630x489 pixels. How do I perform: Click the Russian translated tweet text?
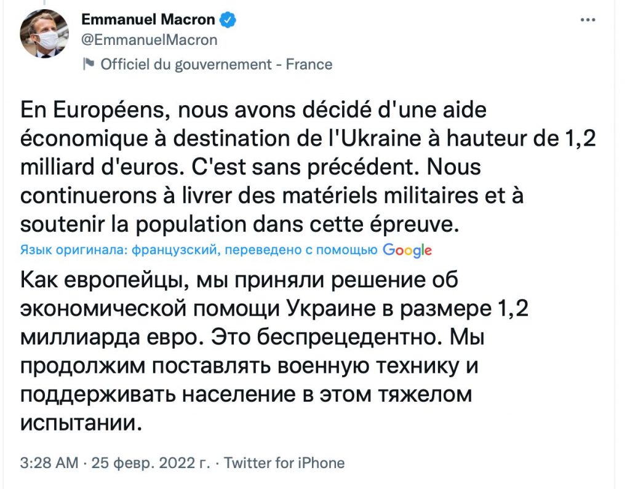pos(274,351)
